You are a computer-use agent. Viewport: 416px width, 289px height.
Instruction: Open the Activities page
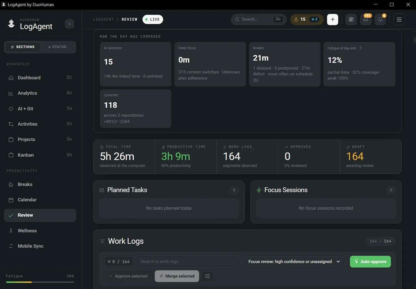[40, 124]
